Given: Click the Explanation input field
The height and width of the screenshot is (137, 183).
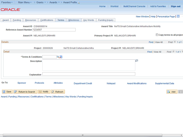Looking at the screenshot, I should 89,74.
